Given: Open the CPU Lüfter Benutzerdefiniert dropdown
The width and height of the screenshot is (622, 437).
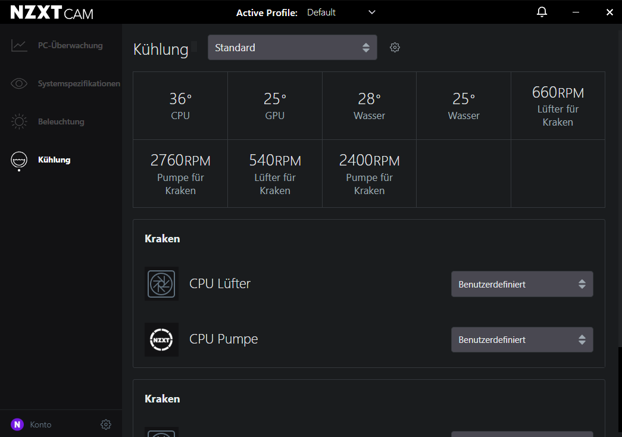Looking at the screenshot, I should click(522, 284).
